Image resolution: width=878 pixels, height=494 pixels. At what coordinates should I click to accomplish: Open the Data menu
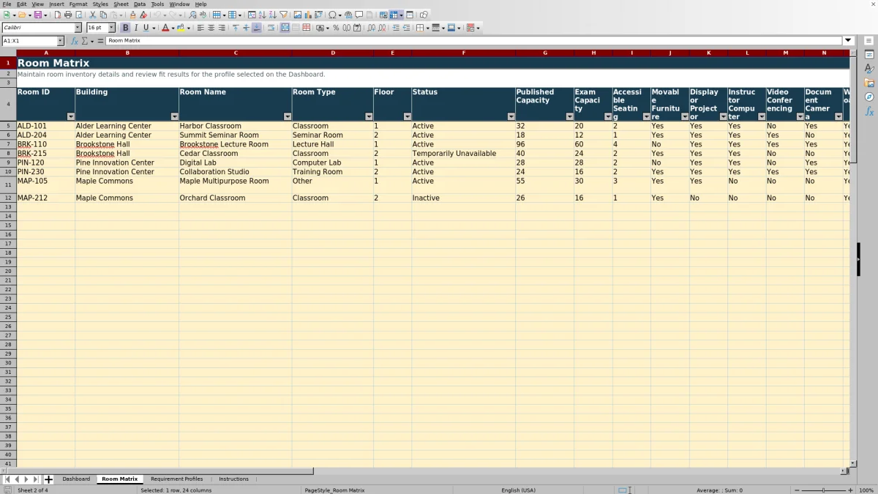pos(139,4)
